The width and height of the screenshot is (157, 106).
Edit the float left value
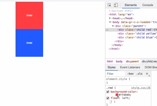click(x=125, y=98)
